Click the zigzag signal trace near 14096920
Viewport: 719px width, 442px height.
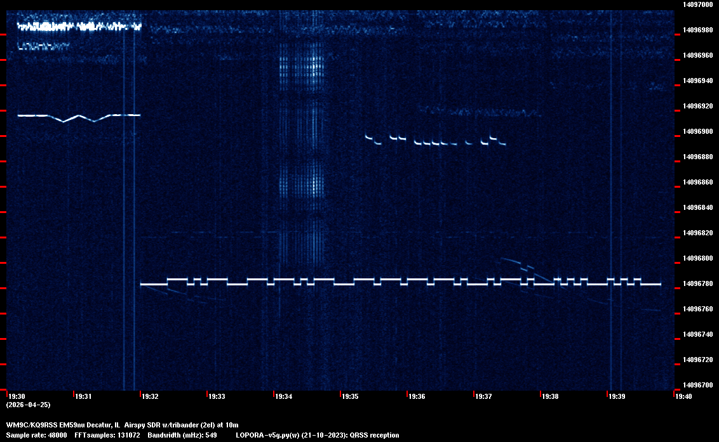pyautogui.click(x=79, y=117)
